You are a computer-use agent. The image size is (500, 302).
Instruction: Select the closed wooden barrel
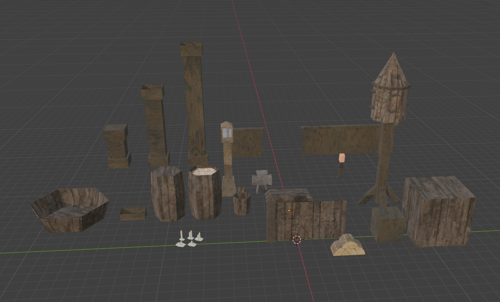tap(168, 193)
